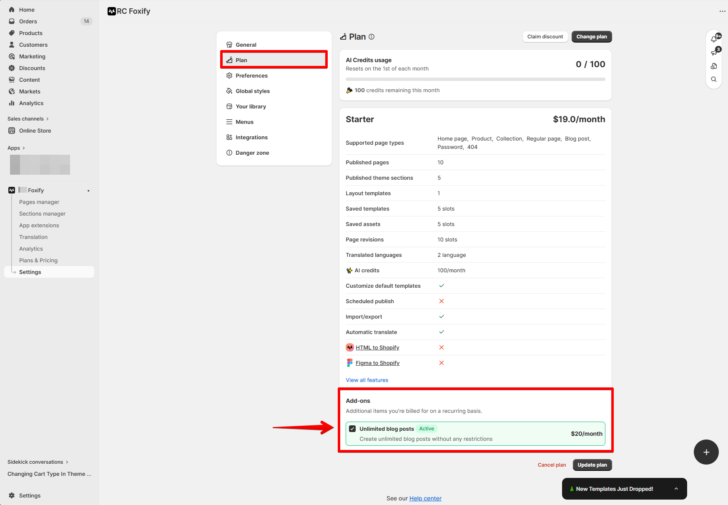Open Your library tab

pyautogui.click(x=274, y=106)
